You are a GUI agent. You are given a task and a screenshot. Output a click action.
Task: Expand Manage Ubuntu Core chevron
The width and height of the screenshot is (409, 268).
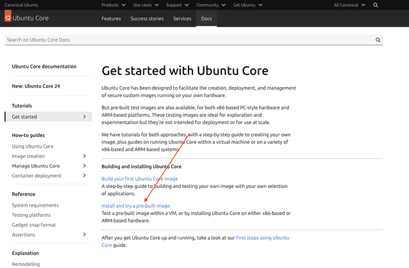coord(84,166)
